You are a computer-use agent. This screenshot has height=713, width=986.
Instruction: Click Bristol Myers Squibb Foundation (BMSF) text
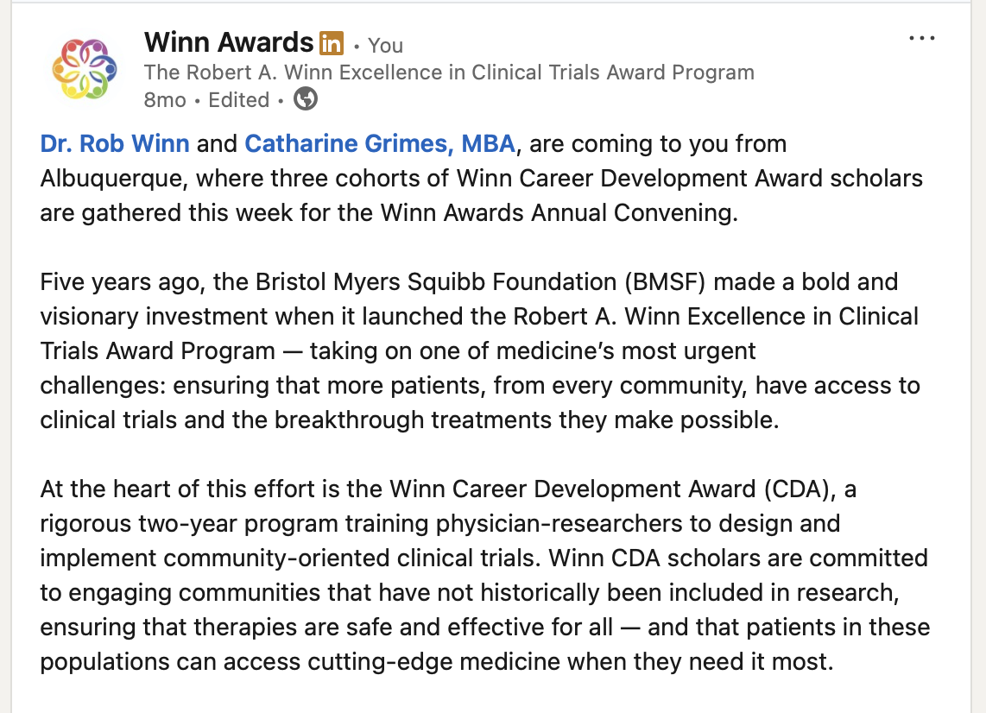tap(480, 281)
